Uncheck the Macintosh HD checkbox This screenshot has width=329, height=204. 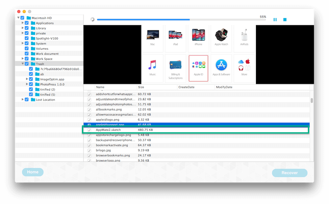point(22,18)
